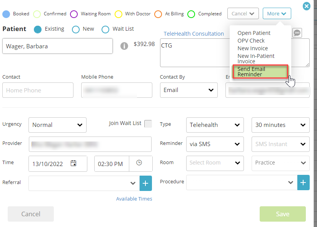Viewport: 317px width, 227px height.
Task: Set status to Waiting Room
Action: 74,14
